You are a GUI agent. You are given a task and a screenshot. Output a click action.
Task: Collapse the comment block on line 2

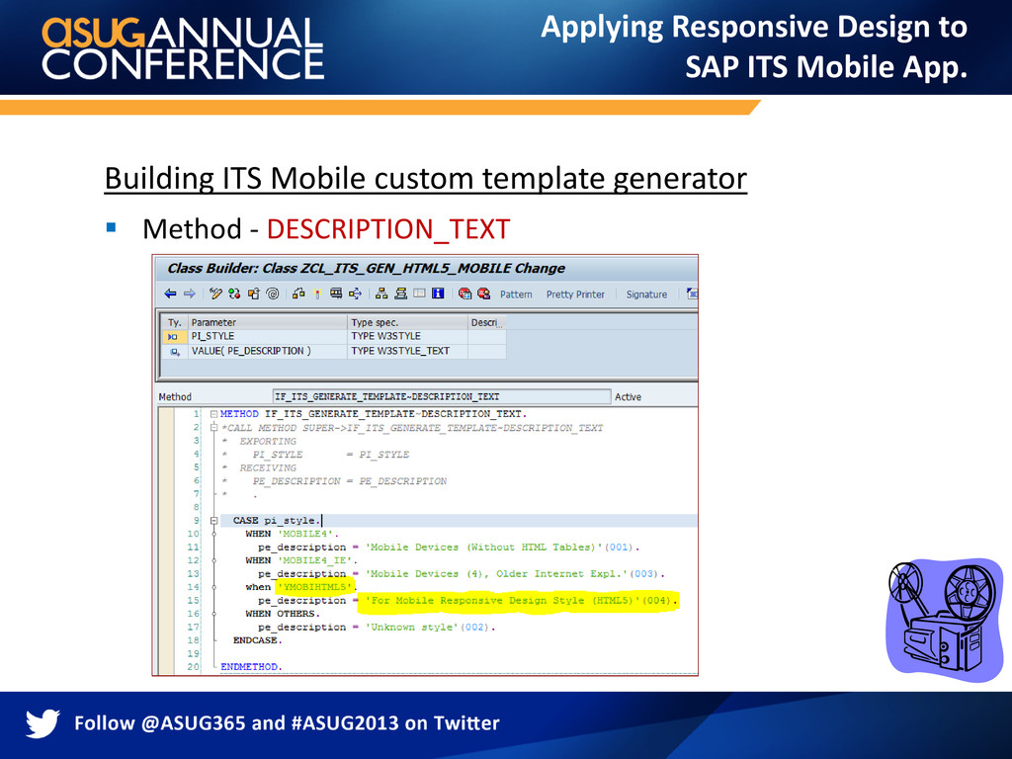pyautogui.click(x=213, y=427)
